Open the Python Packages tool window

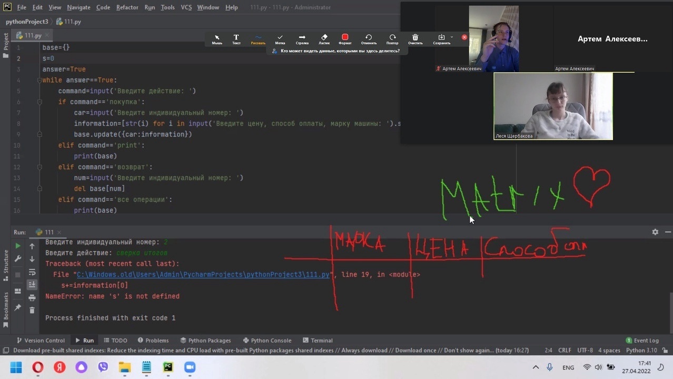pos(205,340)
